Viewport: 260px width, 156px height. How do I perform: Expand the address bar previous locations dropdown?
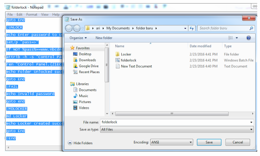(185, 28)
